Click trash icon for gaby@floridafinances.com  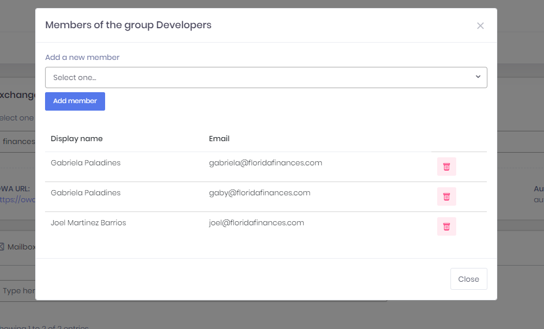(x=446, y=196)
